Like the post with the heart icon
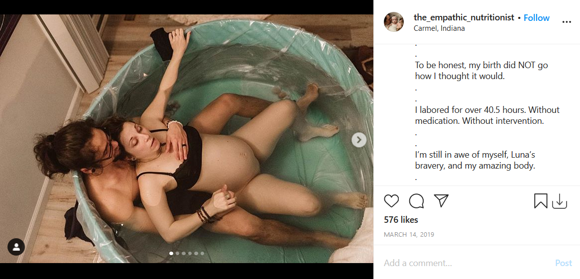This screenshot has height=279, width=580. [391, 200]
